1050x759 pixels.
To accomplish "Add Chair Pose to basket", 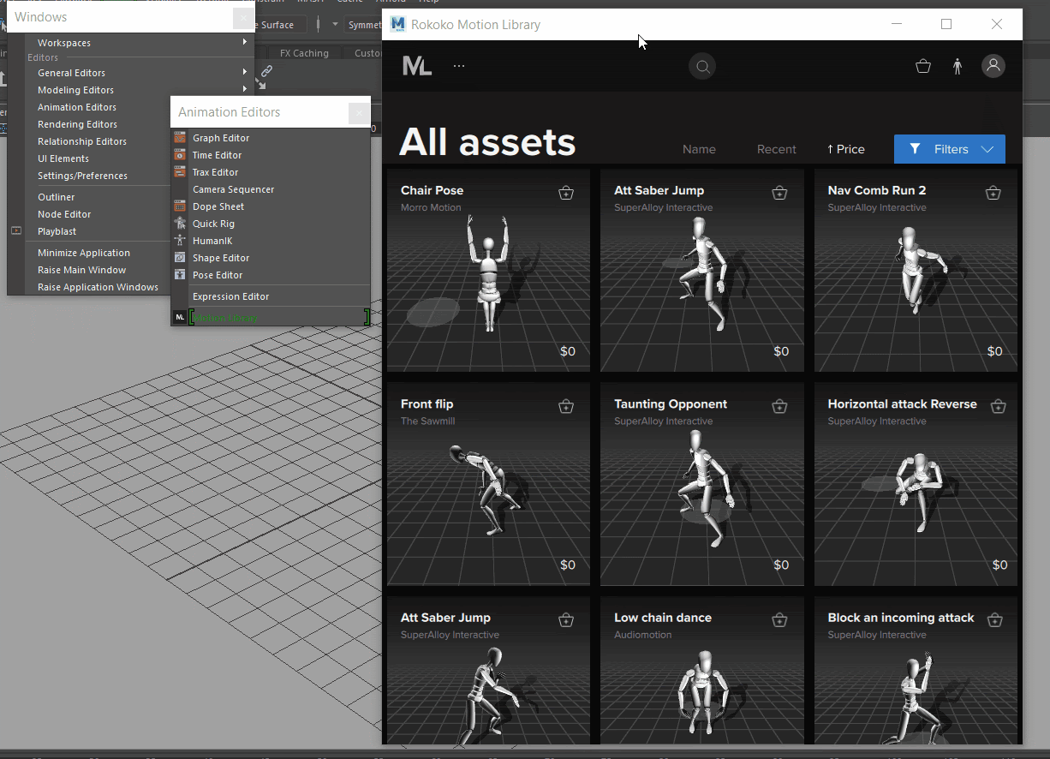I will pos(565,193).
